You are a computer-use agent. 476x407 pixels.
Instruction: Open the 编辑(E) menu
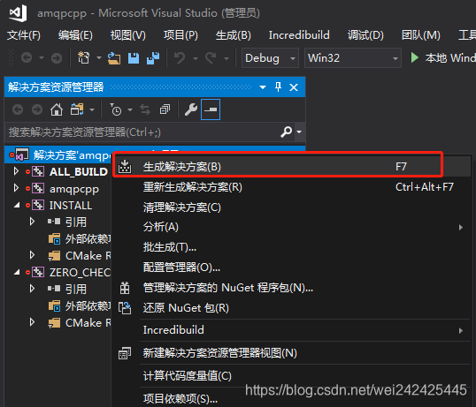pyautogui.click(x=75, y=35)
